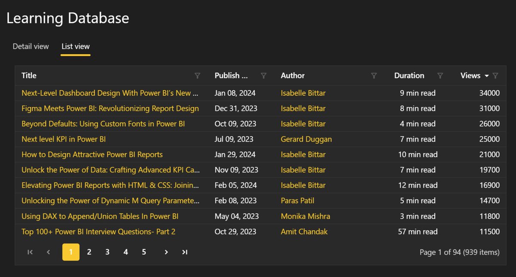The image size is (516, 277).
Task: Open Beyond Defaults Custom Fonts article
Action: [x=103, y=124]
